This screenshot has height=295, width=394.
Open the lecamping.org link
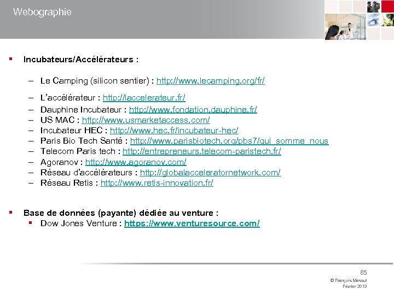[x=211, y=81]
